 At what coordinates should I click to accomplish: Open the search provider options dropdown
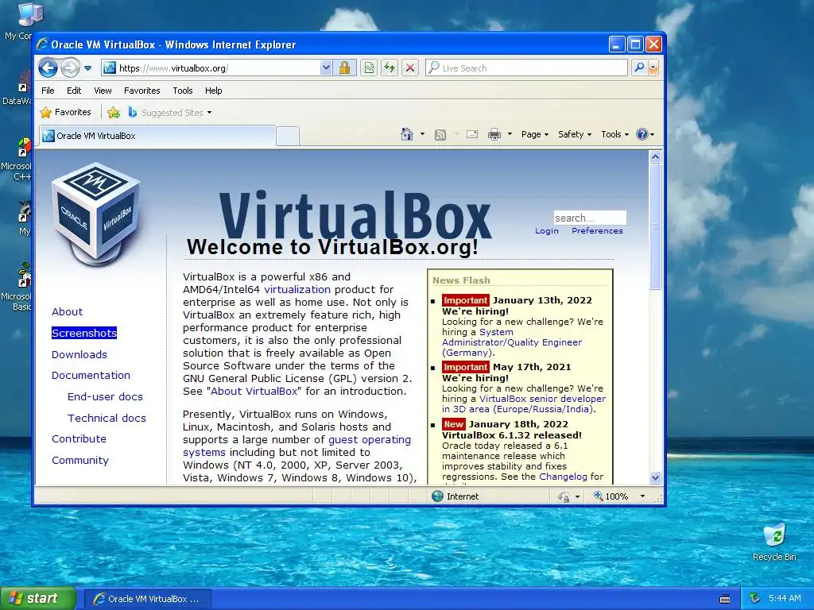pyautogui.click(x=653, y=68)
